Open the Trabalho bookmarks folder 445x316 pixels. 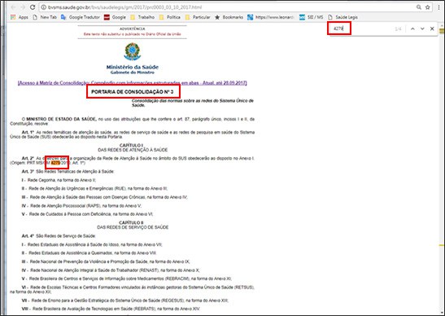(142, 17)
